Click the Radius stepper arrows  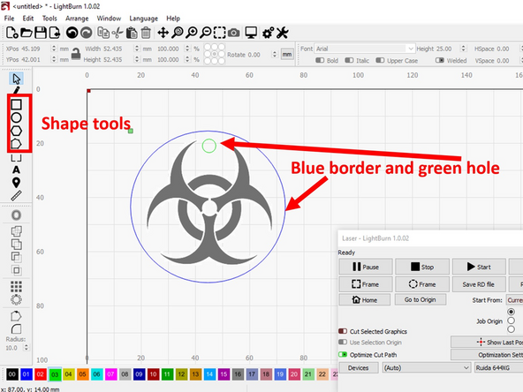[x=26, y=348]
